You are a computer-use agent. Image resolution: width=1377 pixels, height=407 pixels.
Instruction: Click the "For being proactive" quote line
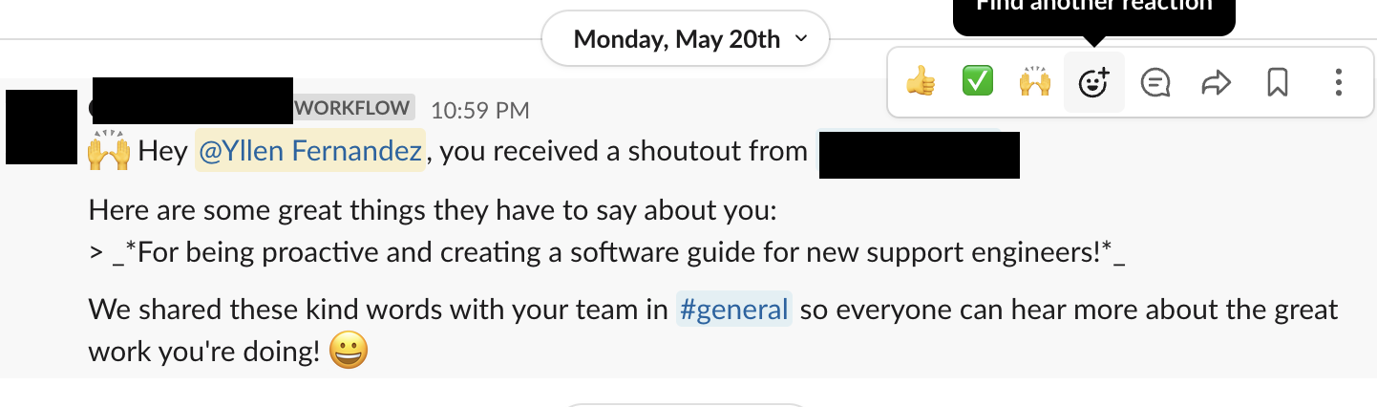coord(606,253)
